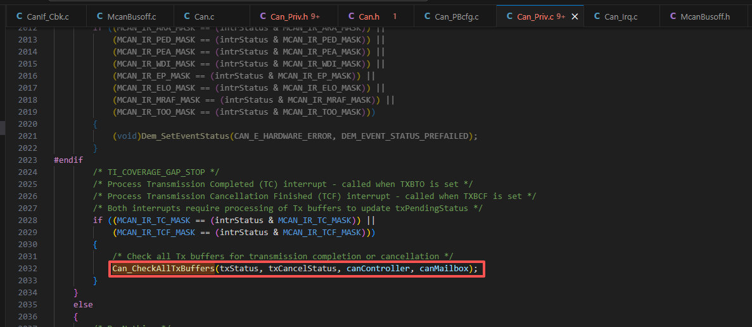The width and height of the screenshot is (752, 327).
Task: Click CAN_E_HARDWARE_ERROR argument text
Action: tap(283, 136)
